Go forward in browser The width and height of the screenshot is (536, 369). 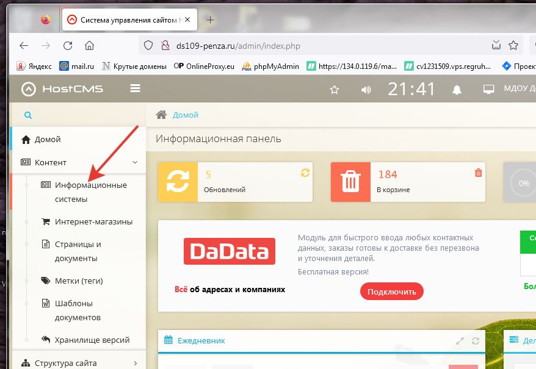point(46,46)
